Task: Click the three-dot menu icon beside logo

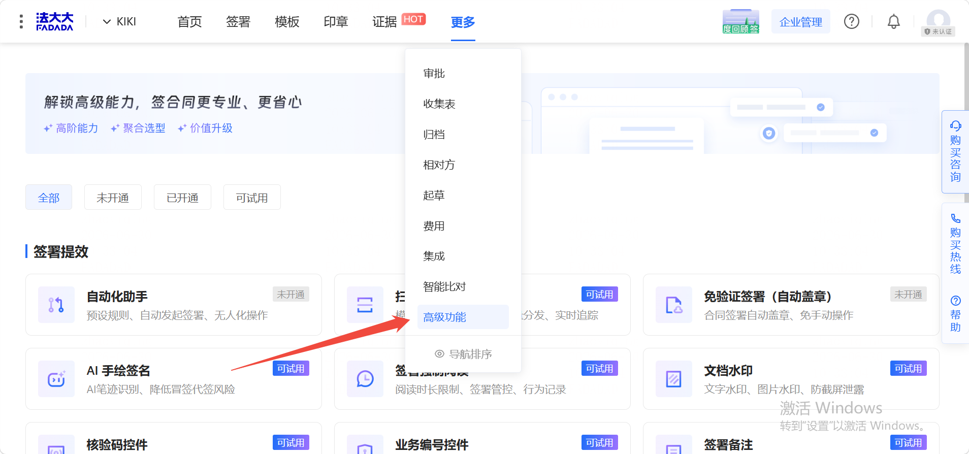Action: pos(21,21)
